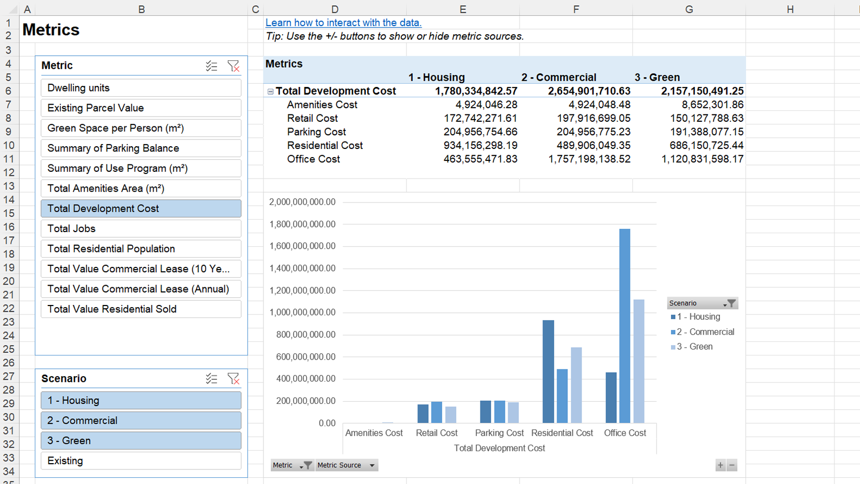The height and width of the screenshot is (484, 860).
Task: Select Total Development Cost slicer item
Action: [141, 209]
